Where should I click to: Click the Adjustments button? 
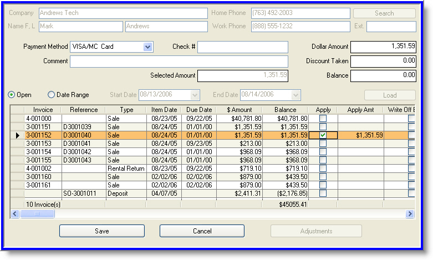pyautogui.click(x=316, y=231)
